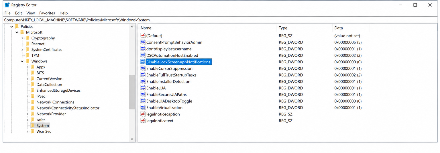
Task: Select the legalnoticetext value name
Action: pos(160,121)
